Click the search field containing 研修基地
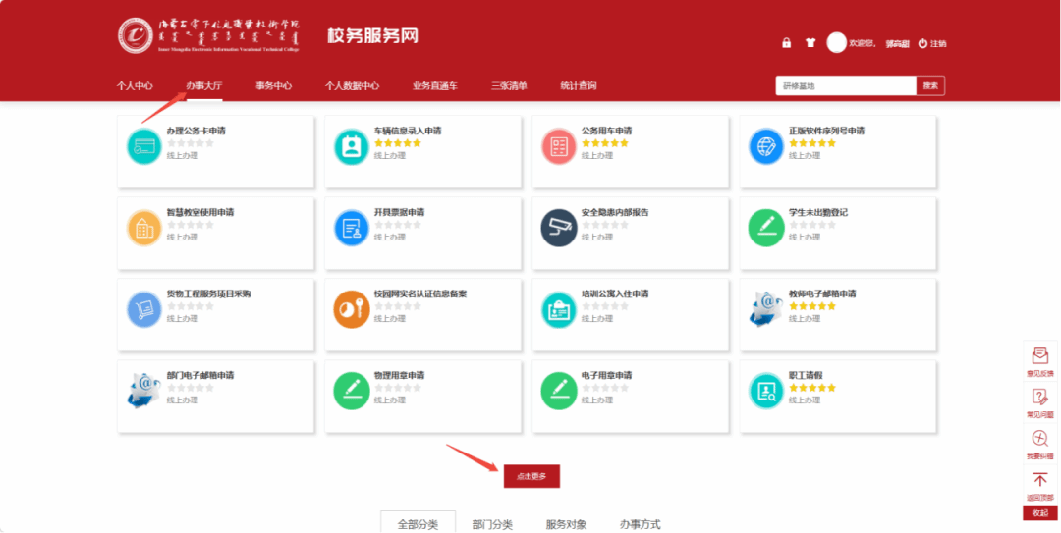The height and width of the screenshot is (533, 1061). [845, 86]
